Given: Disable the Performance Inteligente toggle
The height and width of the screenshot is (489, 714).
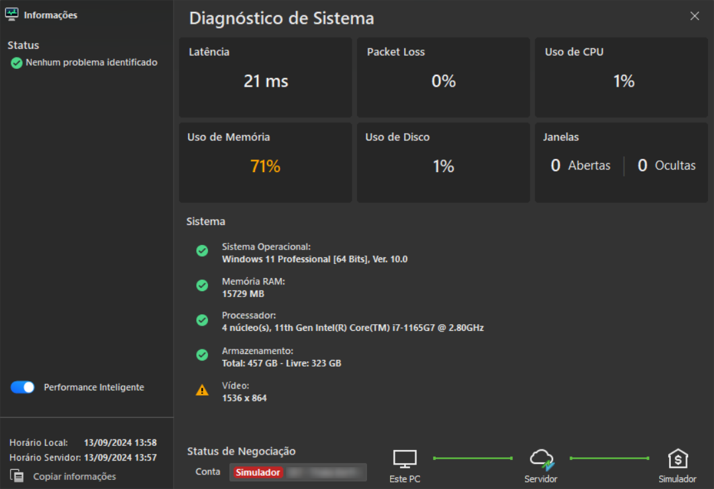Looking at the screenshot, I should (23, 387).
